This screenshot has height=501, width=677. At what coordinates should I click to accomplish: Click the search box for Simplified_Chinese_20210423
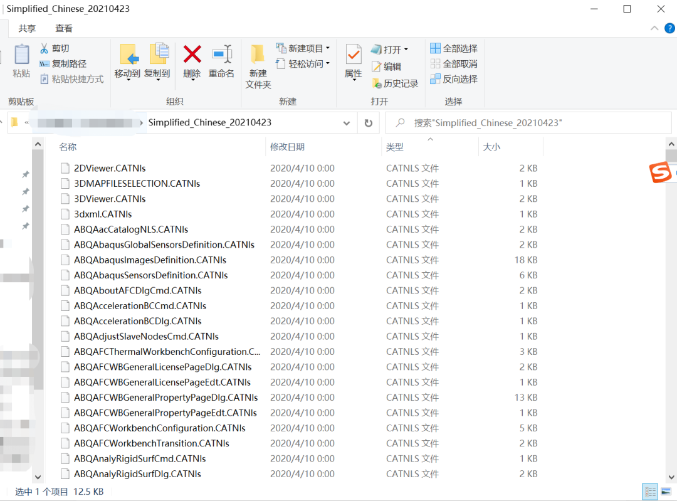point(533,123)
